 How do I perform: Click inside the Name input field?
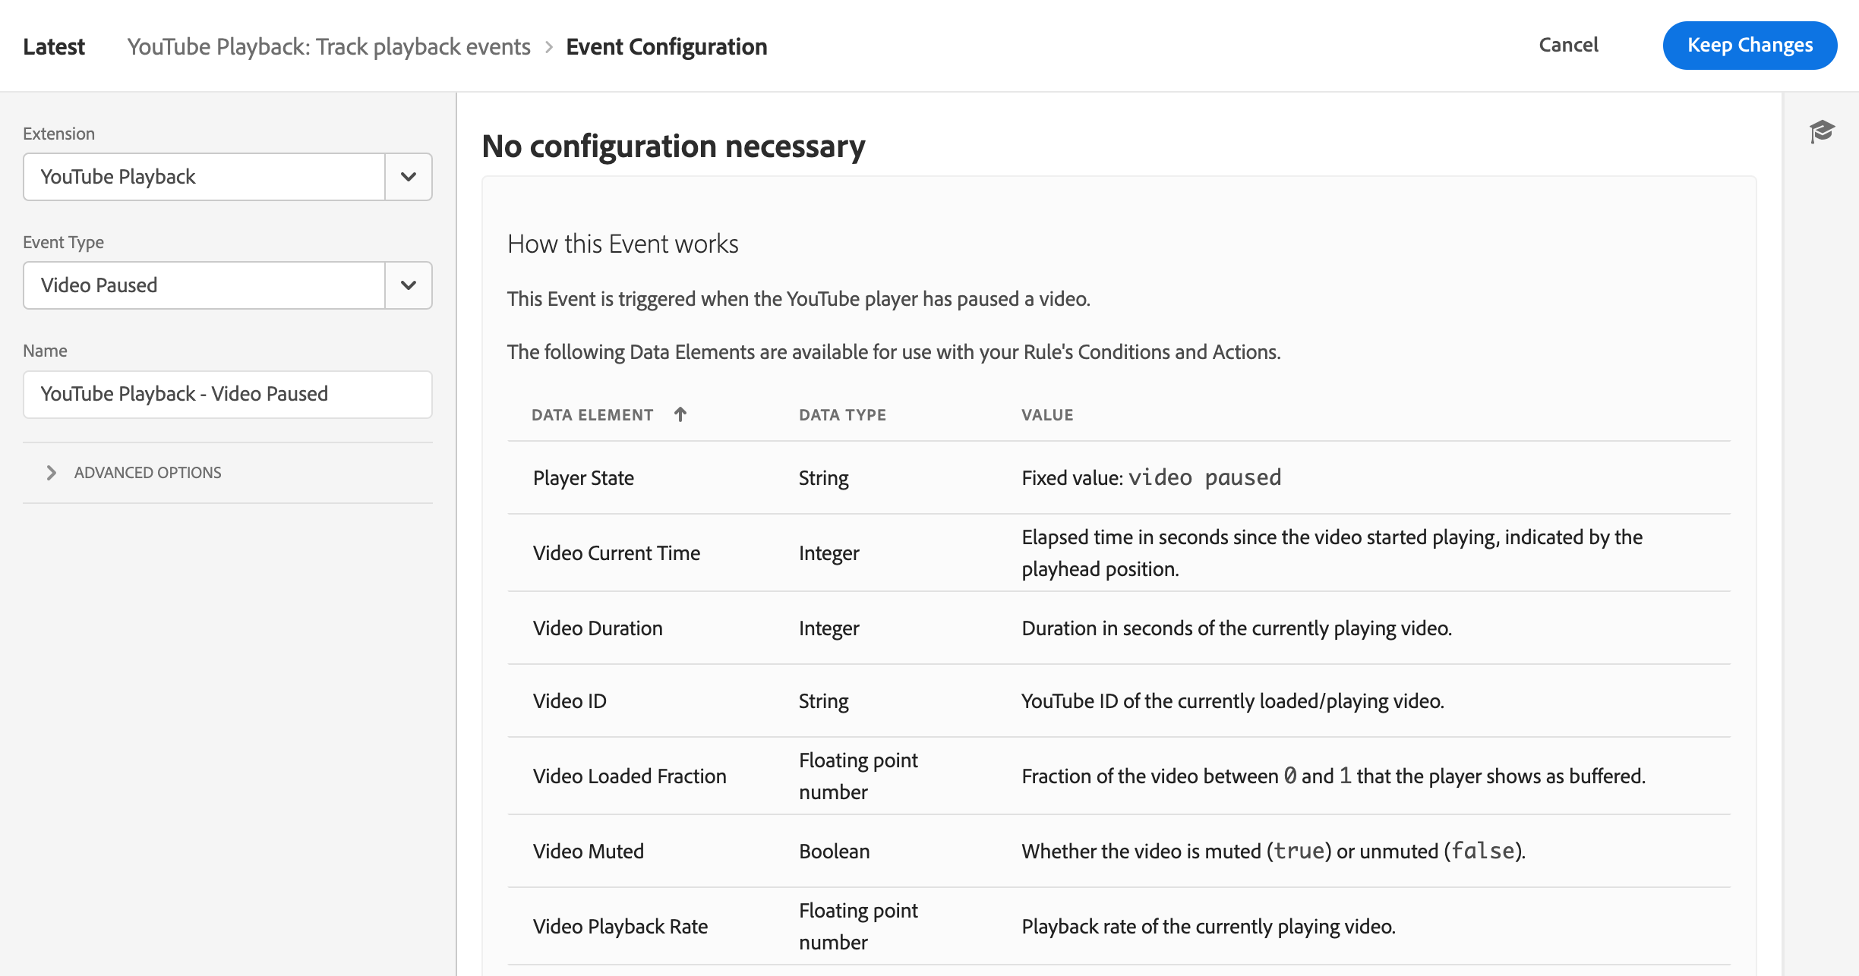(226, 393)
